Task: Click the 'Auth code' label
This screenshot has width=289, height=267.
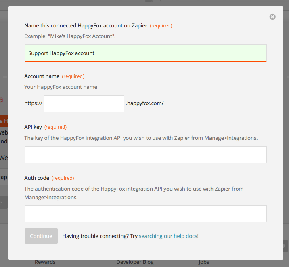Action: [37, 178]
